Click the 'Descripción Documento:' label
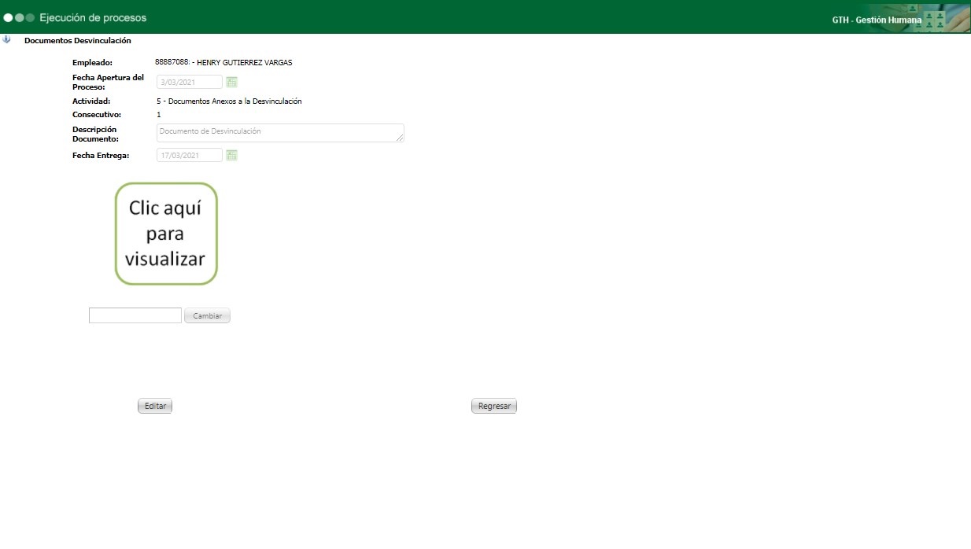 point(95,134)
